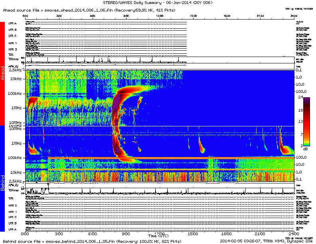Click the Time (UTC) axis label
Viewport: 316px width, 244px height.
(x=158, y=236)
